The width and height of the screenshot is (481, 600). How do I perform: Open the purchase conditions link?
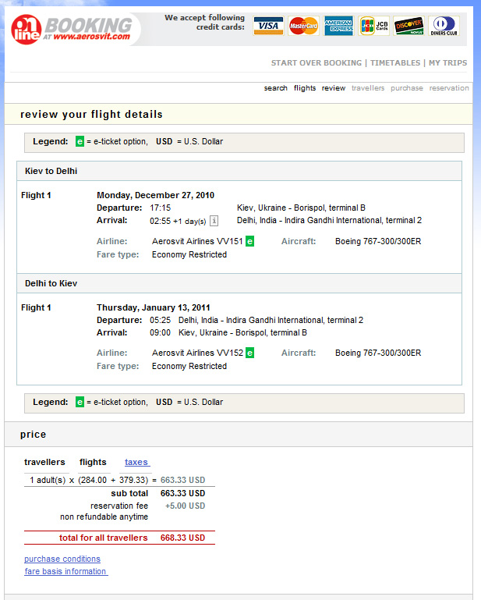62,559
